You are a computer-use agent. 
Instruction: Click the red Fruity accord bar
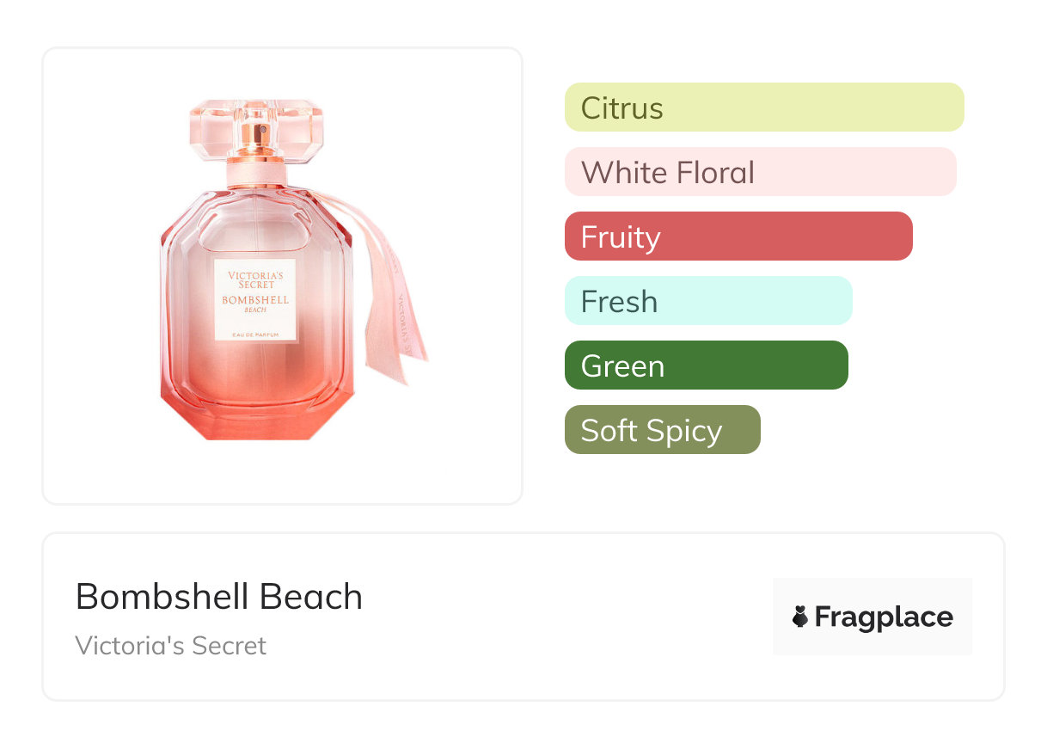(738, 236)
